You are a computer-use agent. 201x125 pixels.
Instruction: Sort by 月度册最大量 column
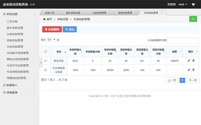pos(142,51)
